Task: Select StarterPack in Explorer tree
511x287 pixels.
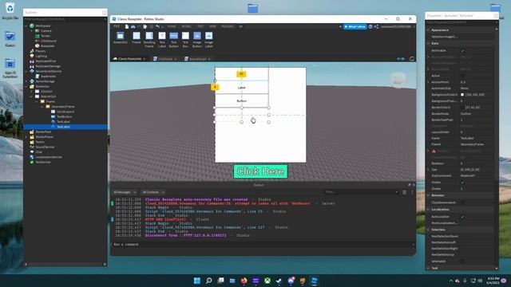Action: pyautogui.click(x=43, y=132)
